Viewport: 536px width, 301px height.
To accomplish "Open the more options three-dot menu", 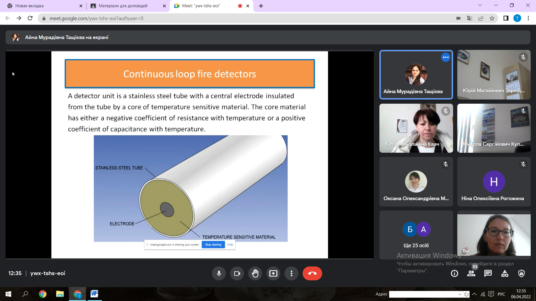I will [291, 273].
